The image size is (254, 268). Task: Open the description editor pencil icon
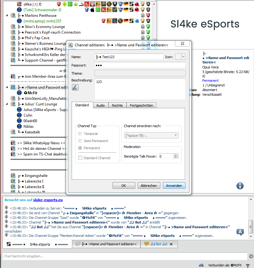(x=75, y=87)
